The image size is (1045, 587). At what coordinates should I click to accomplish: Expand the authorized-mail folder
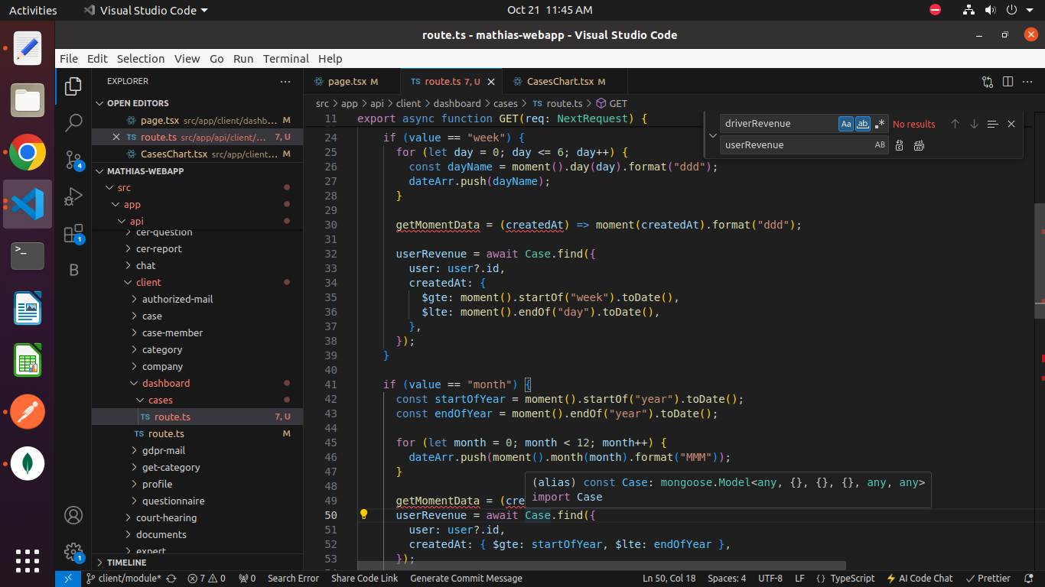tap(177, 299)
